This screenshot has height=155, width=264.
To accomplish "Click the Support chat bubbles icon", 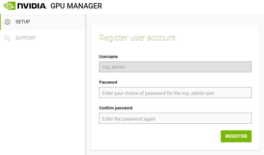I will (x=7, y=38).
